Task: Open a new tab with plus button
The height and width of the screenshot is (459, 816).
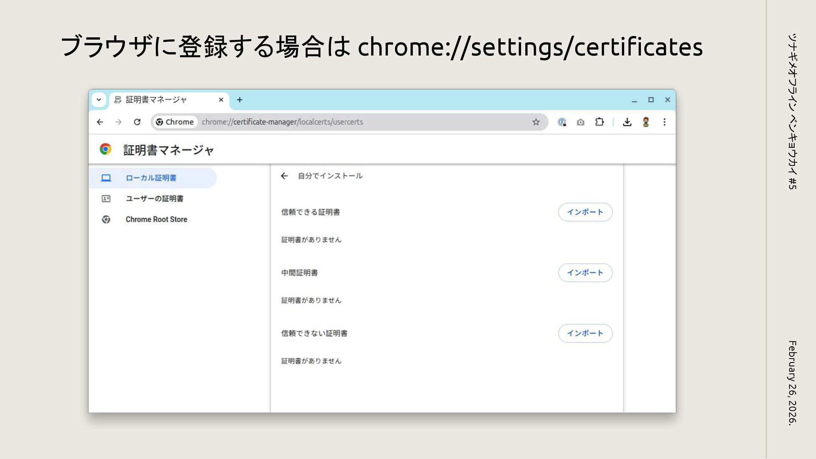Action: click(x=240, y=100)
